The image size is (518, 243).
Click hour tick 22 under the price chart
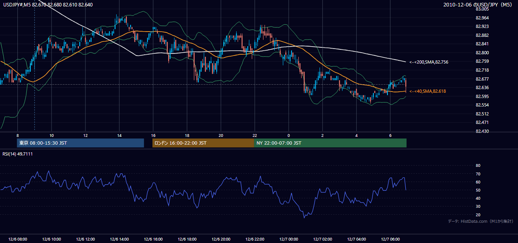click(255, 135)
